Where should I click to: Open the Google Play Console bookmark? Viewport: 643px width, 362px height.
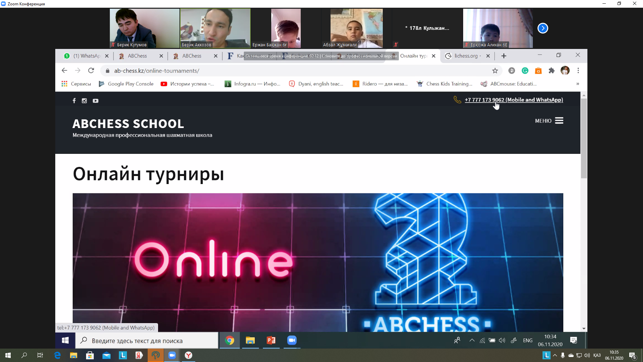127,84
